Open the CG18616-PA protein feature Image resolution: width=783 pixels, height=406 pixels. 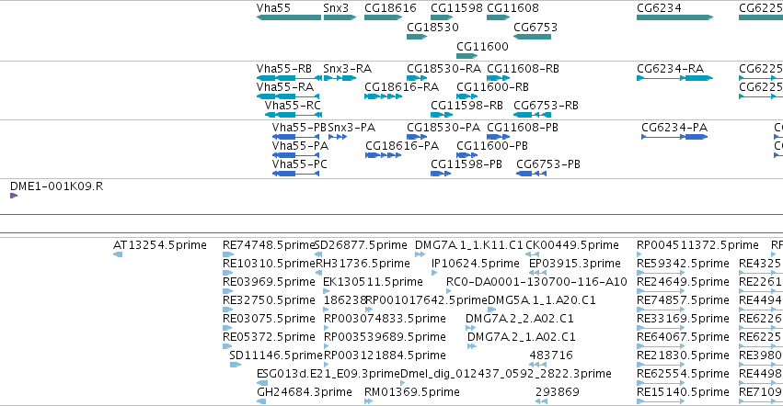click(383, 155)
